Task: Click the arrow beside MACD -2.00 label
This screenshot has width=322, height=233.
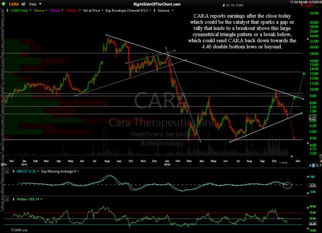Action: [307, 193]
